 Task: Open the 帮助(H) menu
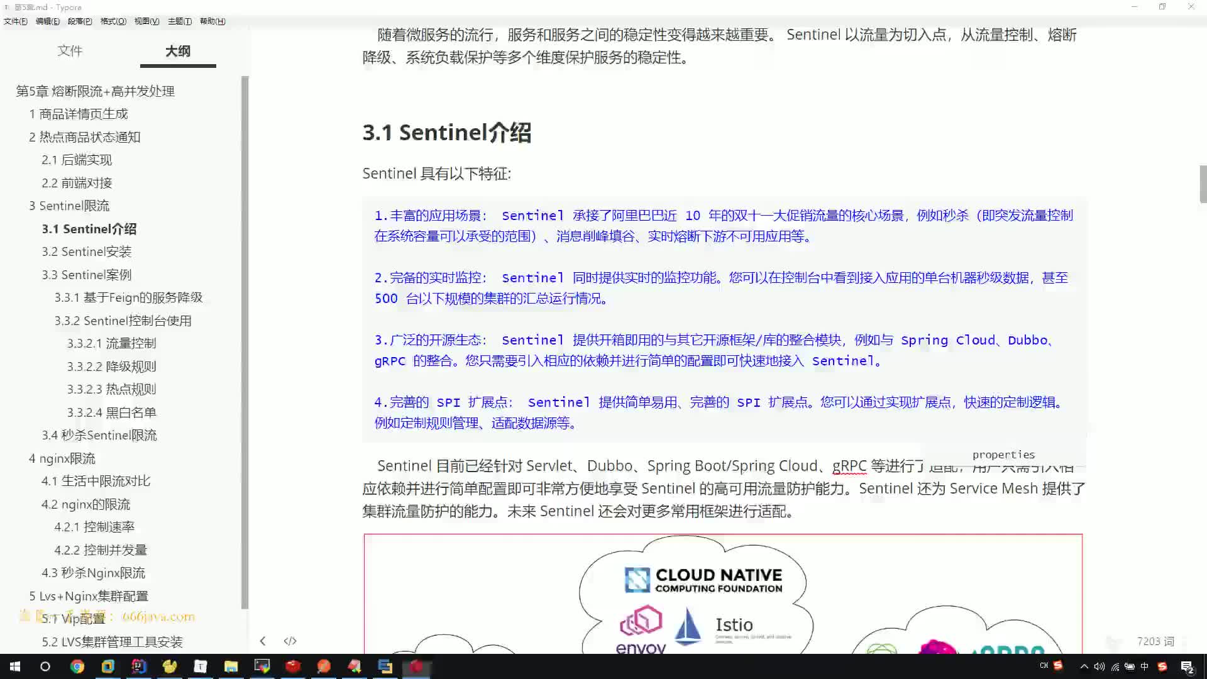[212, 21]
